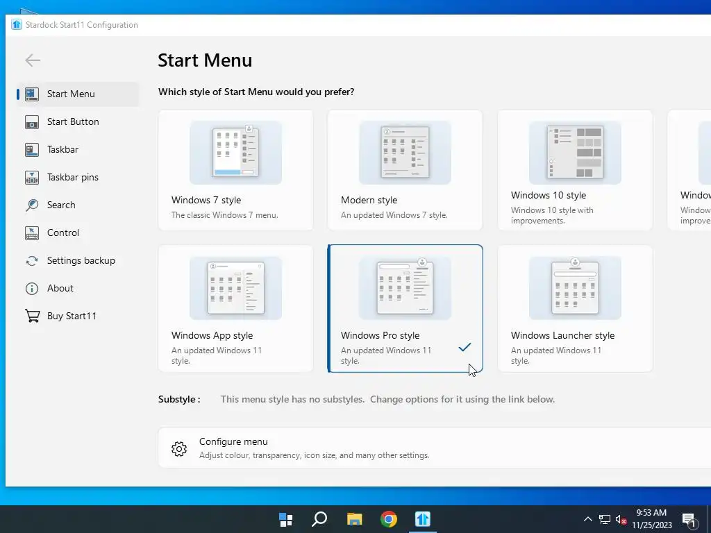Go to the Start Button settings page

[73, 122]
